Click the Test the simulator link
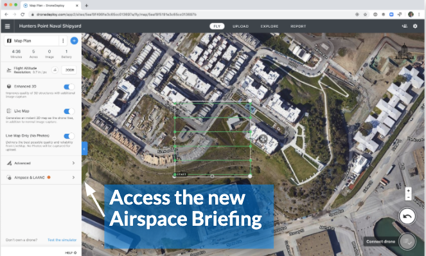Image resolution: width=426 pixels, height=256 pixels. (x=62, y=240)
